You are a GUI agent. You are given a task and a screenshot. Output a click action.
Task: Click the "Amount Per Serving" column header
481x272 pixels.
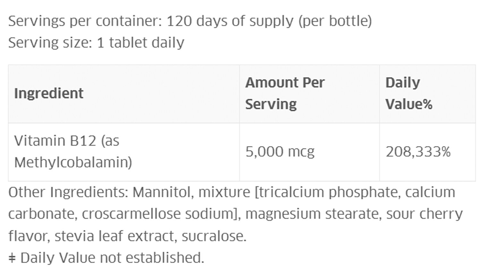[285, 93]
